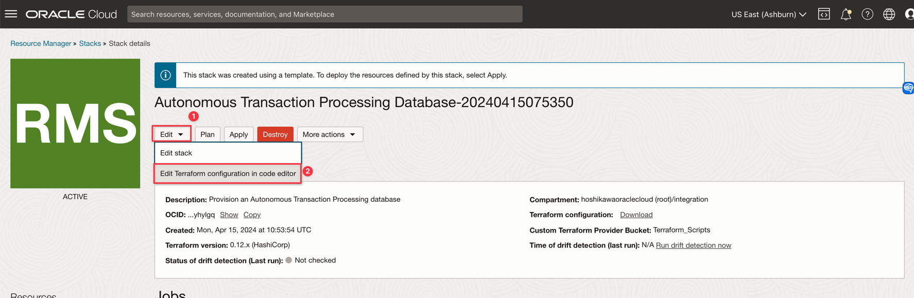Open the language globe icon
This screenshot has width=914, height=298.
tap(889, 14)
